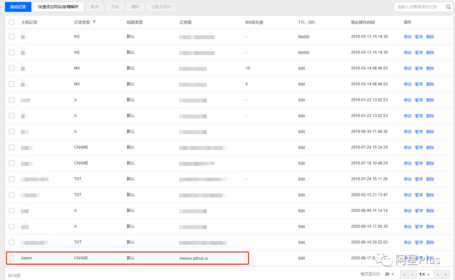Click 删除 for MX priority 5 row

coord(430,84)
